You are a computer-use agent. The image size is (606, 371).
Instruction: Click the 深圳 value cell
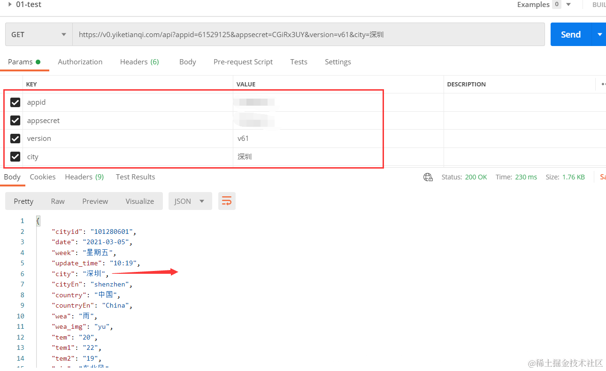point(338,157)
